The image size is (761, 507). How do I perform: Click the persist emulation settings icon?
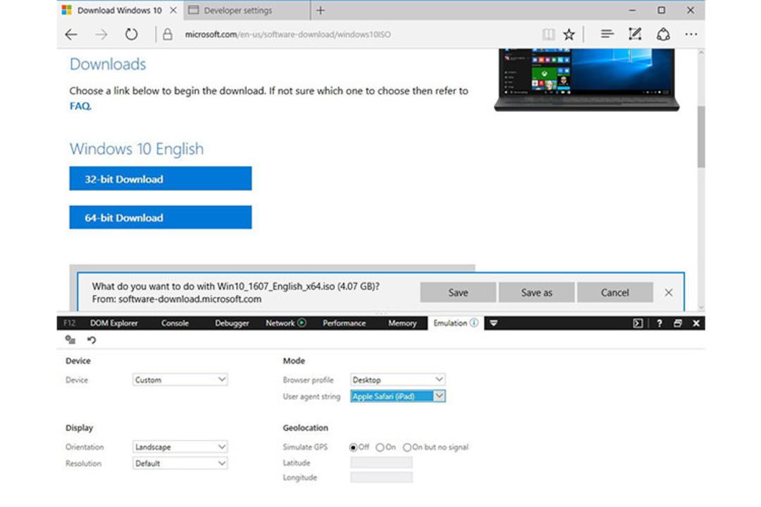point(70,339)
